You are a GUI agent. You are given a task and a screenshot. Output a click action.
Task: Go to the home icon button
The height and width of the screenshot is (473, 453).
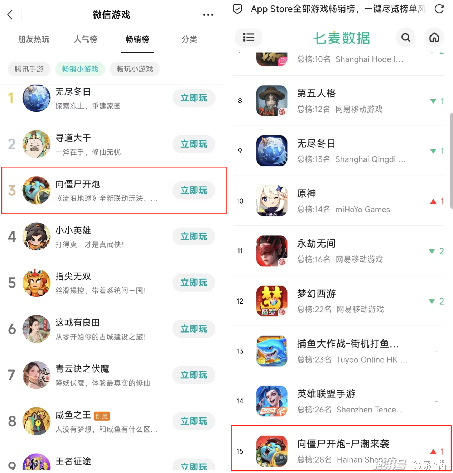434,37
